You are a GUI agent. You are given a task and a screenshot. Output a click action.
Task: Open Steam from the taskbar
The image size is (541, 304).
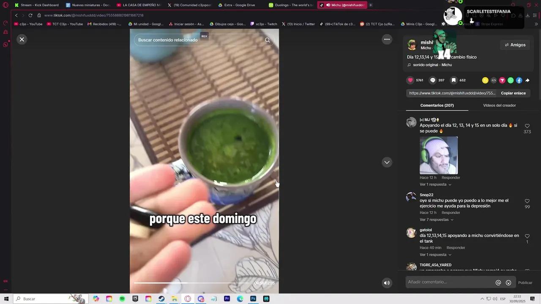click(161, 299)
